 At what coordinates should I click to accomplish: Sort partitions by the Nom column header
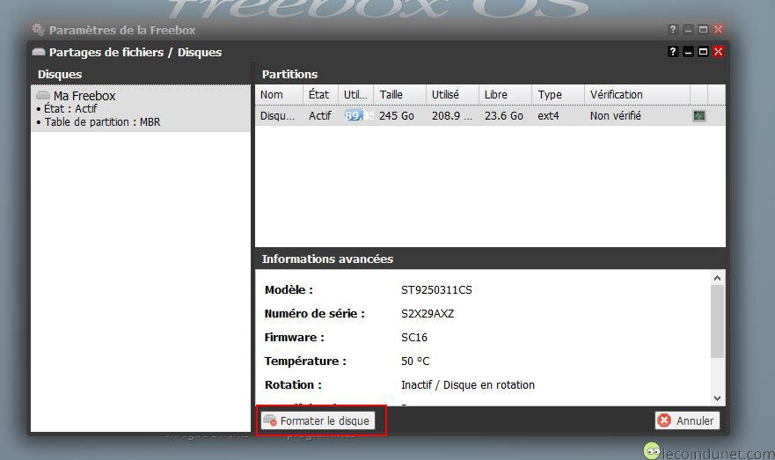pos(279,94)
